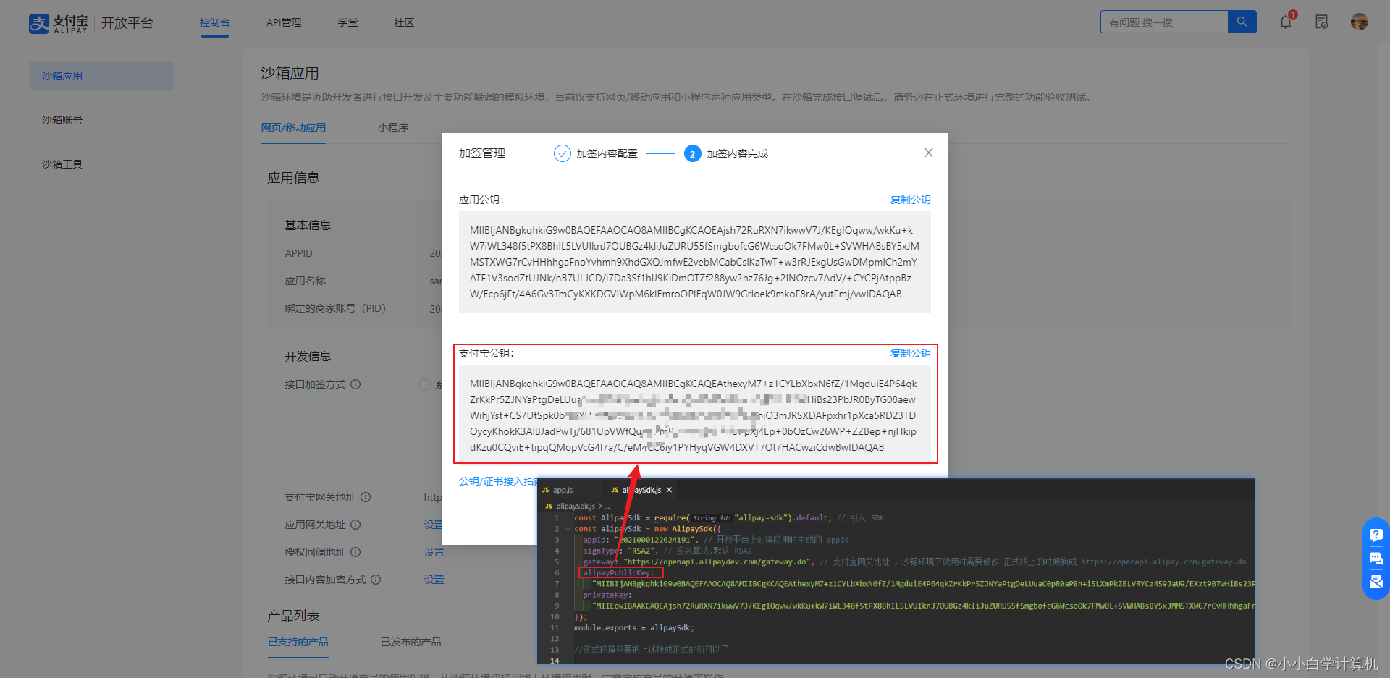Viewport: 1390px width, 678px height.
Task: Copy the 应用公钥 via 复制公钥 link
Action: coord(910,200)
